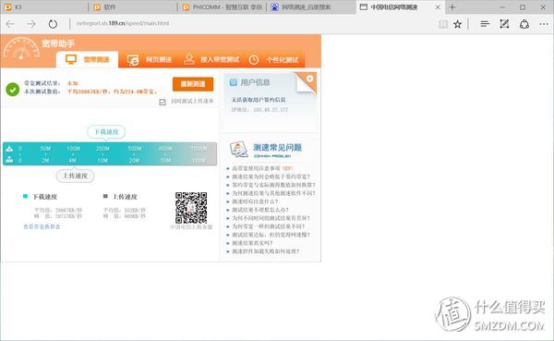554x341 pixels.
Task: Select the 个性化测试 tab
Action: tap(274, 60)
